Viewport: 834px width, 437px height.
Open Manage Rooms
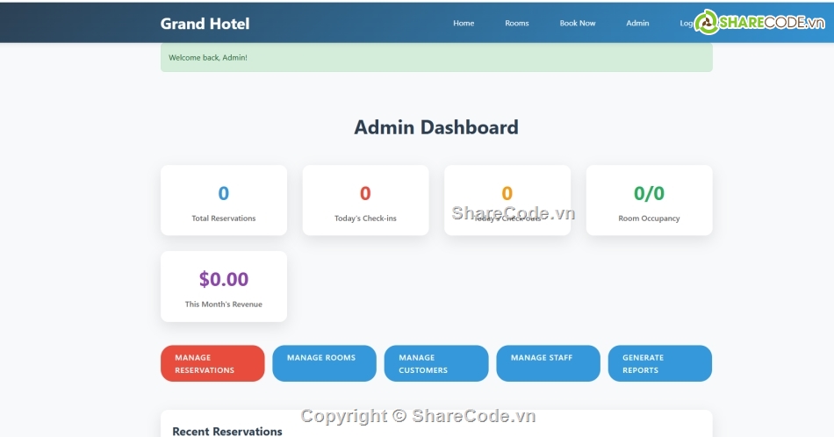(x=324, y=363)
